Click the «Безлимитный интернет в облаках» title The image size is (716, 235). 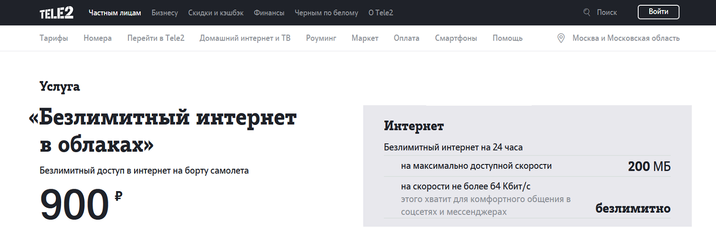point(163,131)
